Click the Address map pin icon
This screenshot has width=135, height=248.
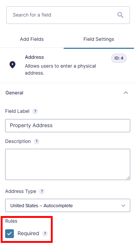(x=12, y=65)
